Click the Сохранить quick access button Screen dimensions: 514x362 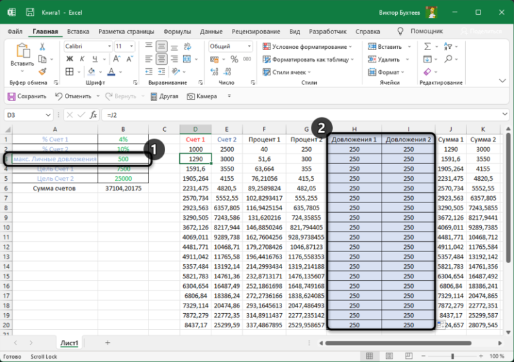tap(27, 96)
